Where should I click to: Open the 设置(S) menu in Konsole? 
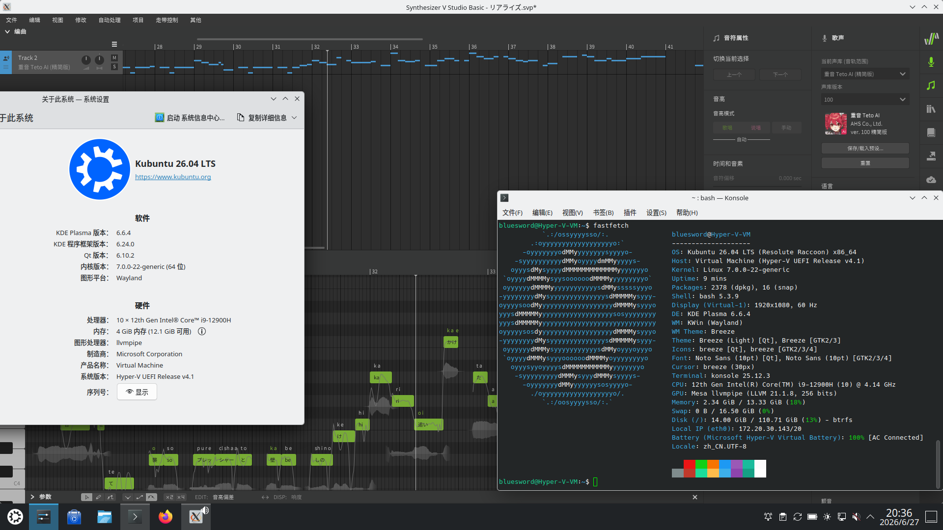[656, 212]
